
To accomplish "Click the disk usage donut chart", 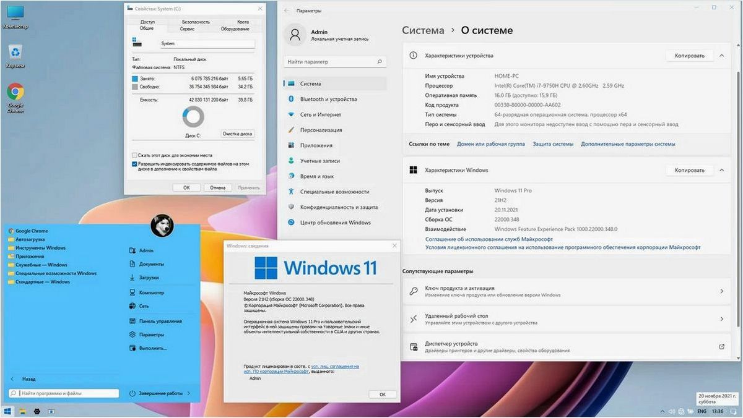I will tap(193, 116).
